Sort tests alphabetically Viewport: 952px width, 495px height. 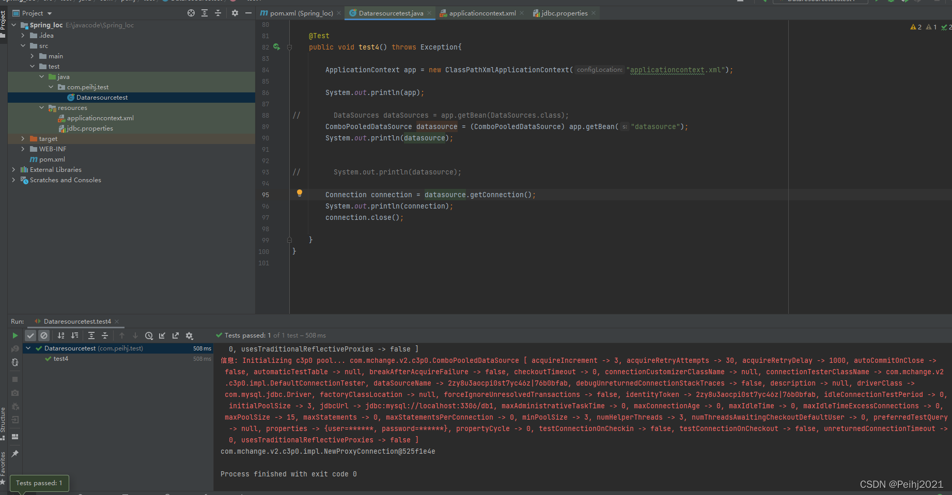click(61, 336)
